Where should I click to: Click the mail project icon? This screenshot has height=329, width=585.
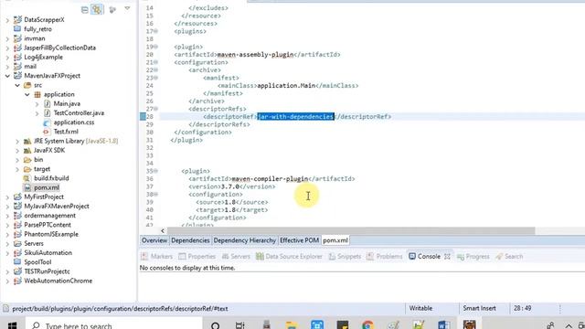point(17,67)
